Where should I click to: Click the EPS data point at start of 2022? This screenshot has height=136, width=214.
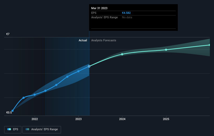[x=34, y=95]
